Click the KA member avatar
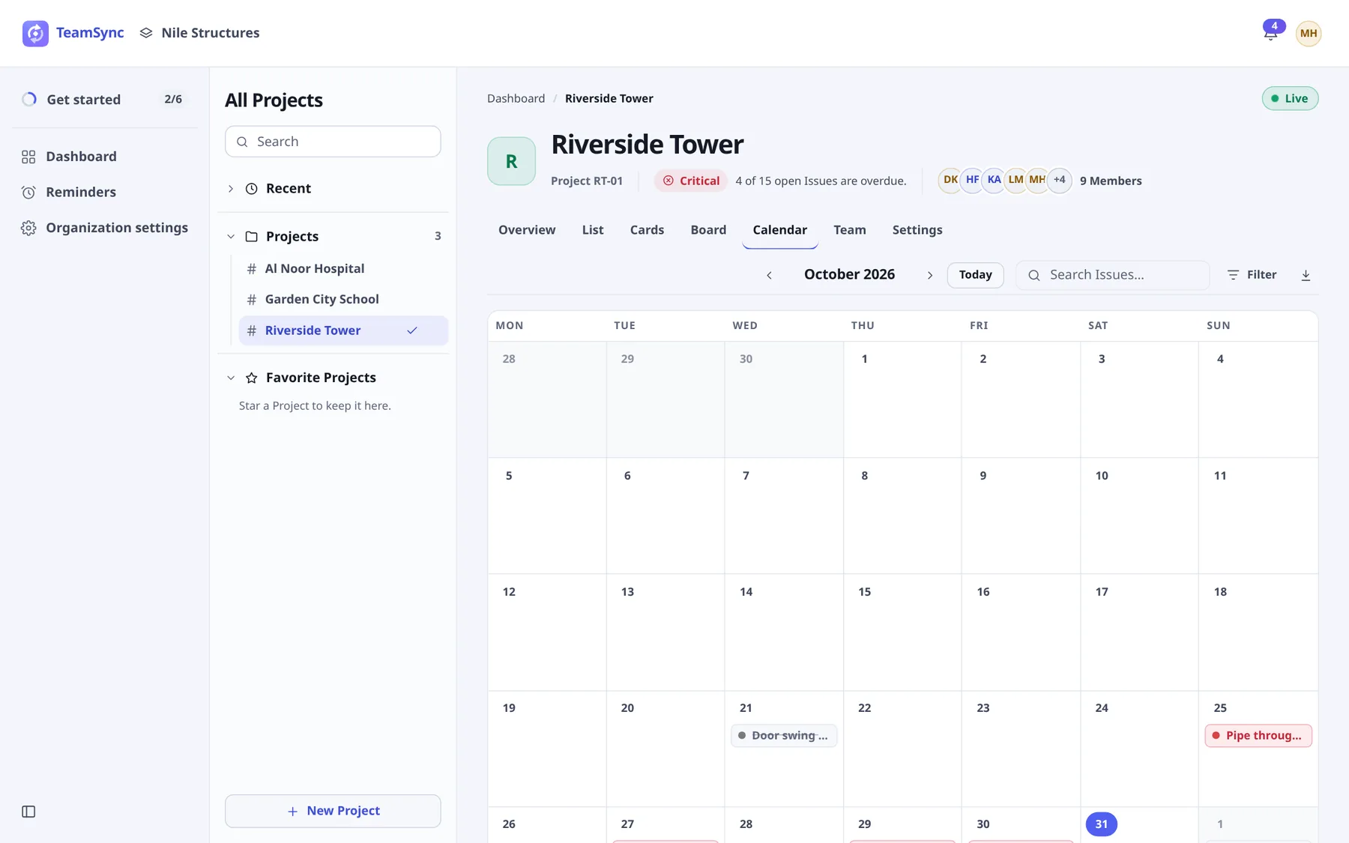The height and width of the screenshot is (843, 1349). (994, 180)
